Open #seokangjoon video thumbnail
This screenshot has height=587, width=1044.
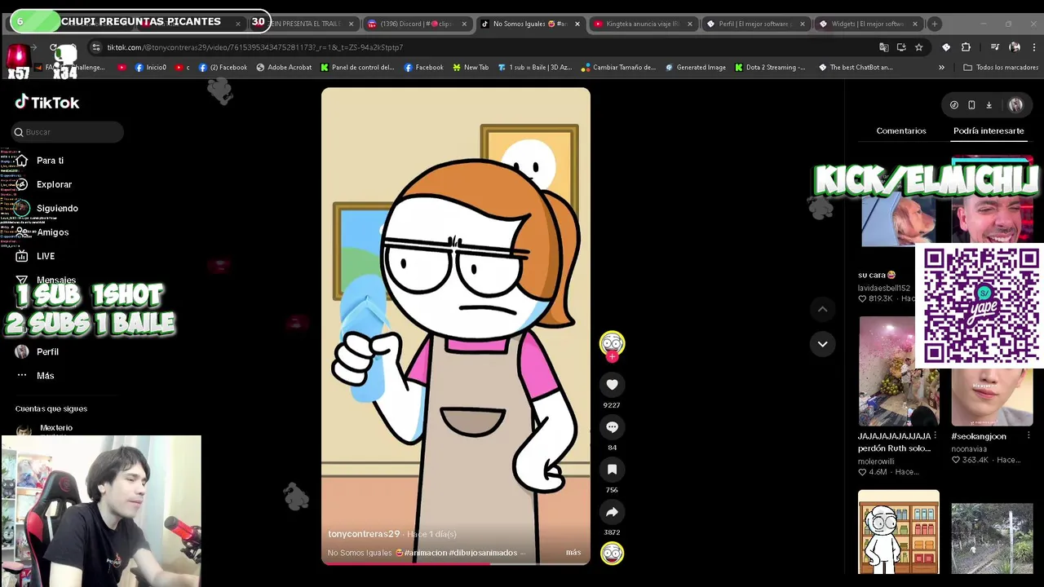point(992,395)
